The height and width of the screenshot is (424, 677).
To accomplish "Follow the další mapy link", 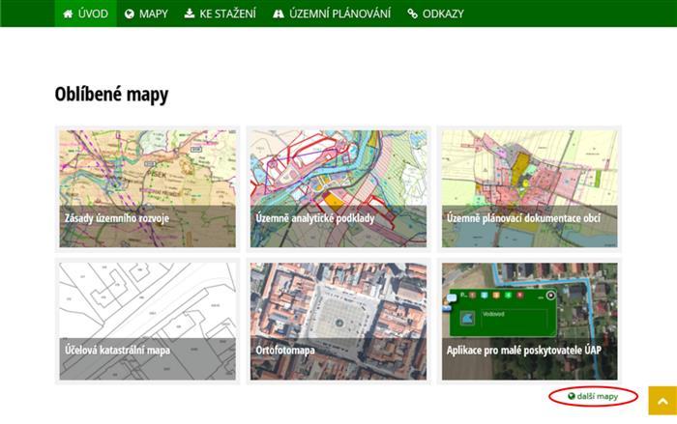I will (x=599, y=396).
